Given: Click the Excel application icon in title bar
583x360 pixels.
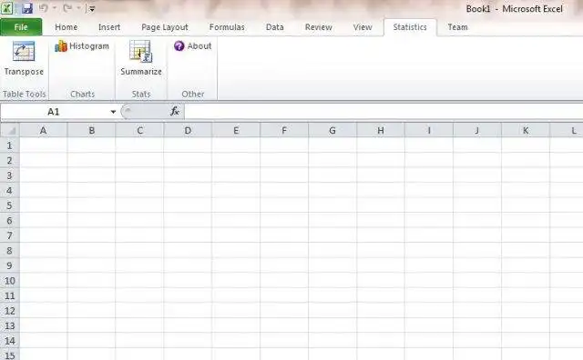Looking at the screenshot, I should pos(6,8).
